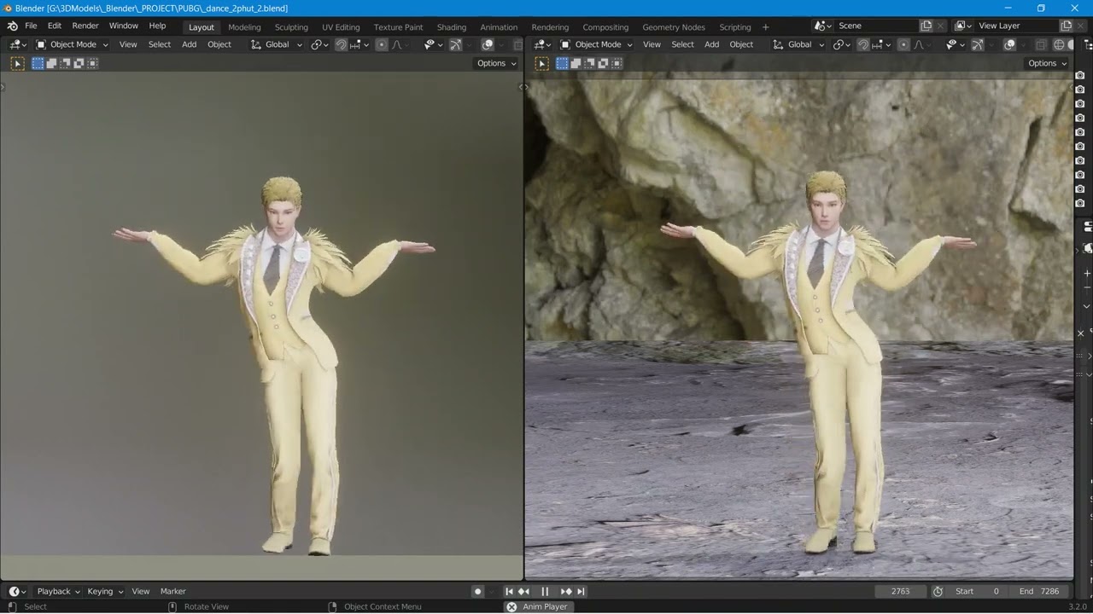Jump to next keyframe
This screenshot has height=614, width=1093.
coord(565,591)
